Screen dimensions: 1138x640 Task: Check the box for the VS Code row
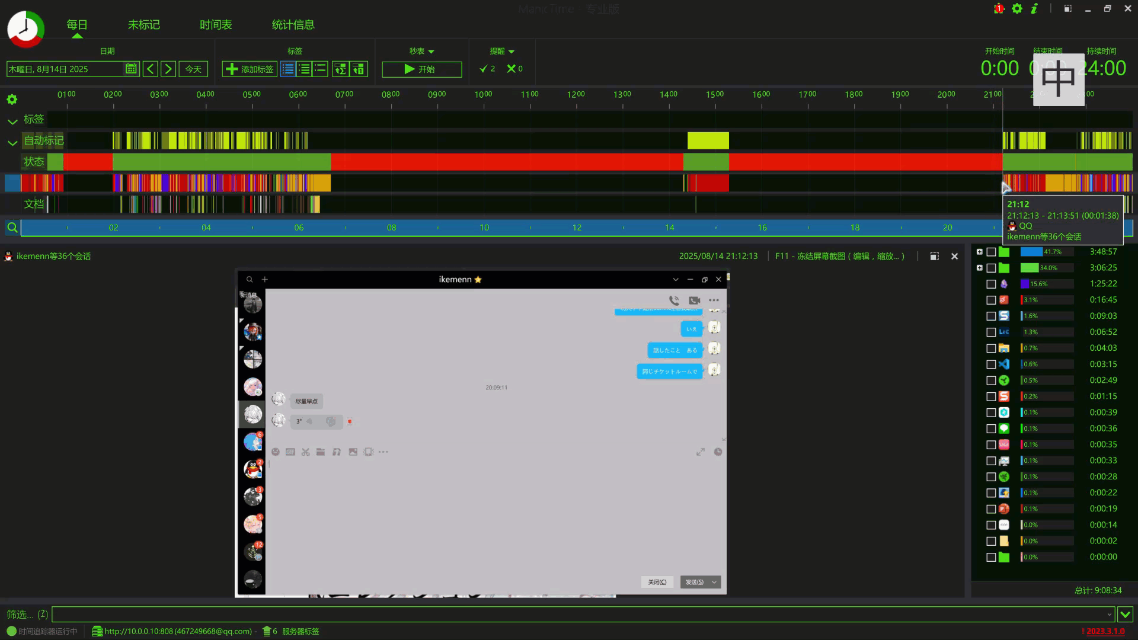pyautogui.click(x=991, y=364)
